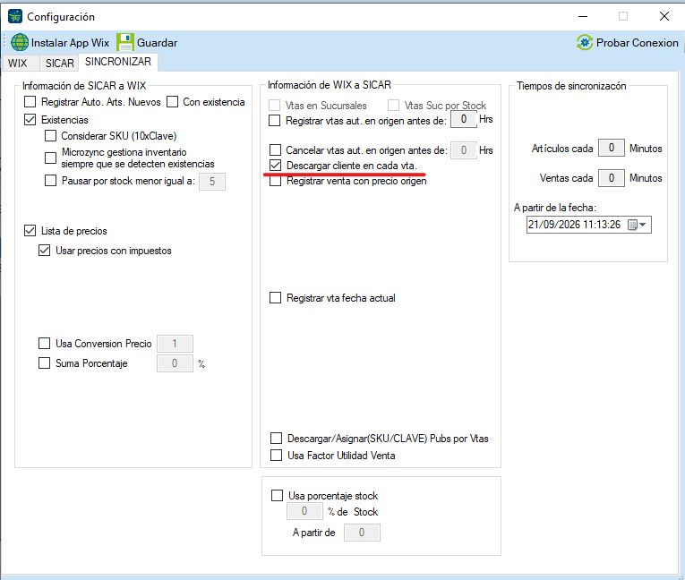Uncheck Descargar cliente en cada vta.
Screen dimensions: 685x580
pos(275,165)
